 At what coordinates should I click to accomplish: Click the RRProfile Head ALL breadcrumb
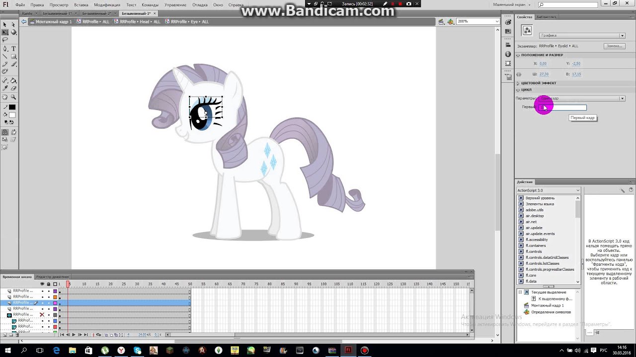pyautogui.click(x=137, y=22)
